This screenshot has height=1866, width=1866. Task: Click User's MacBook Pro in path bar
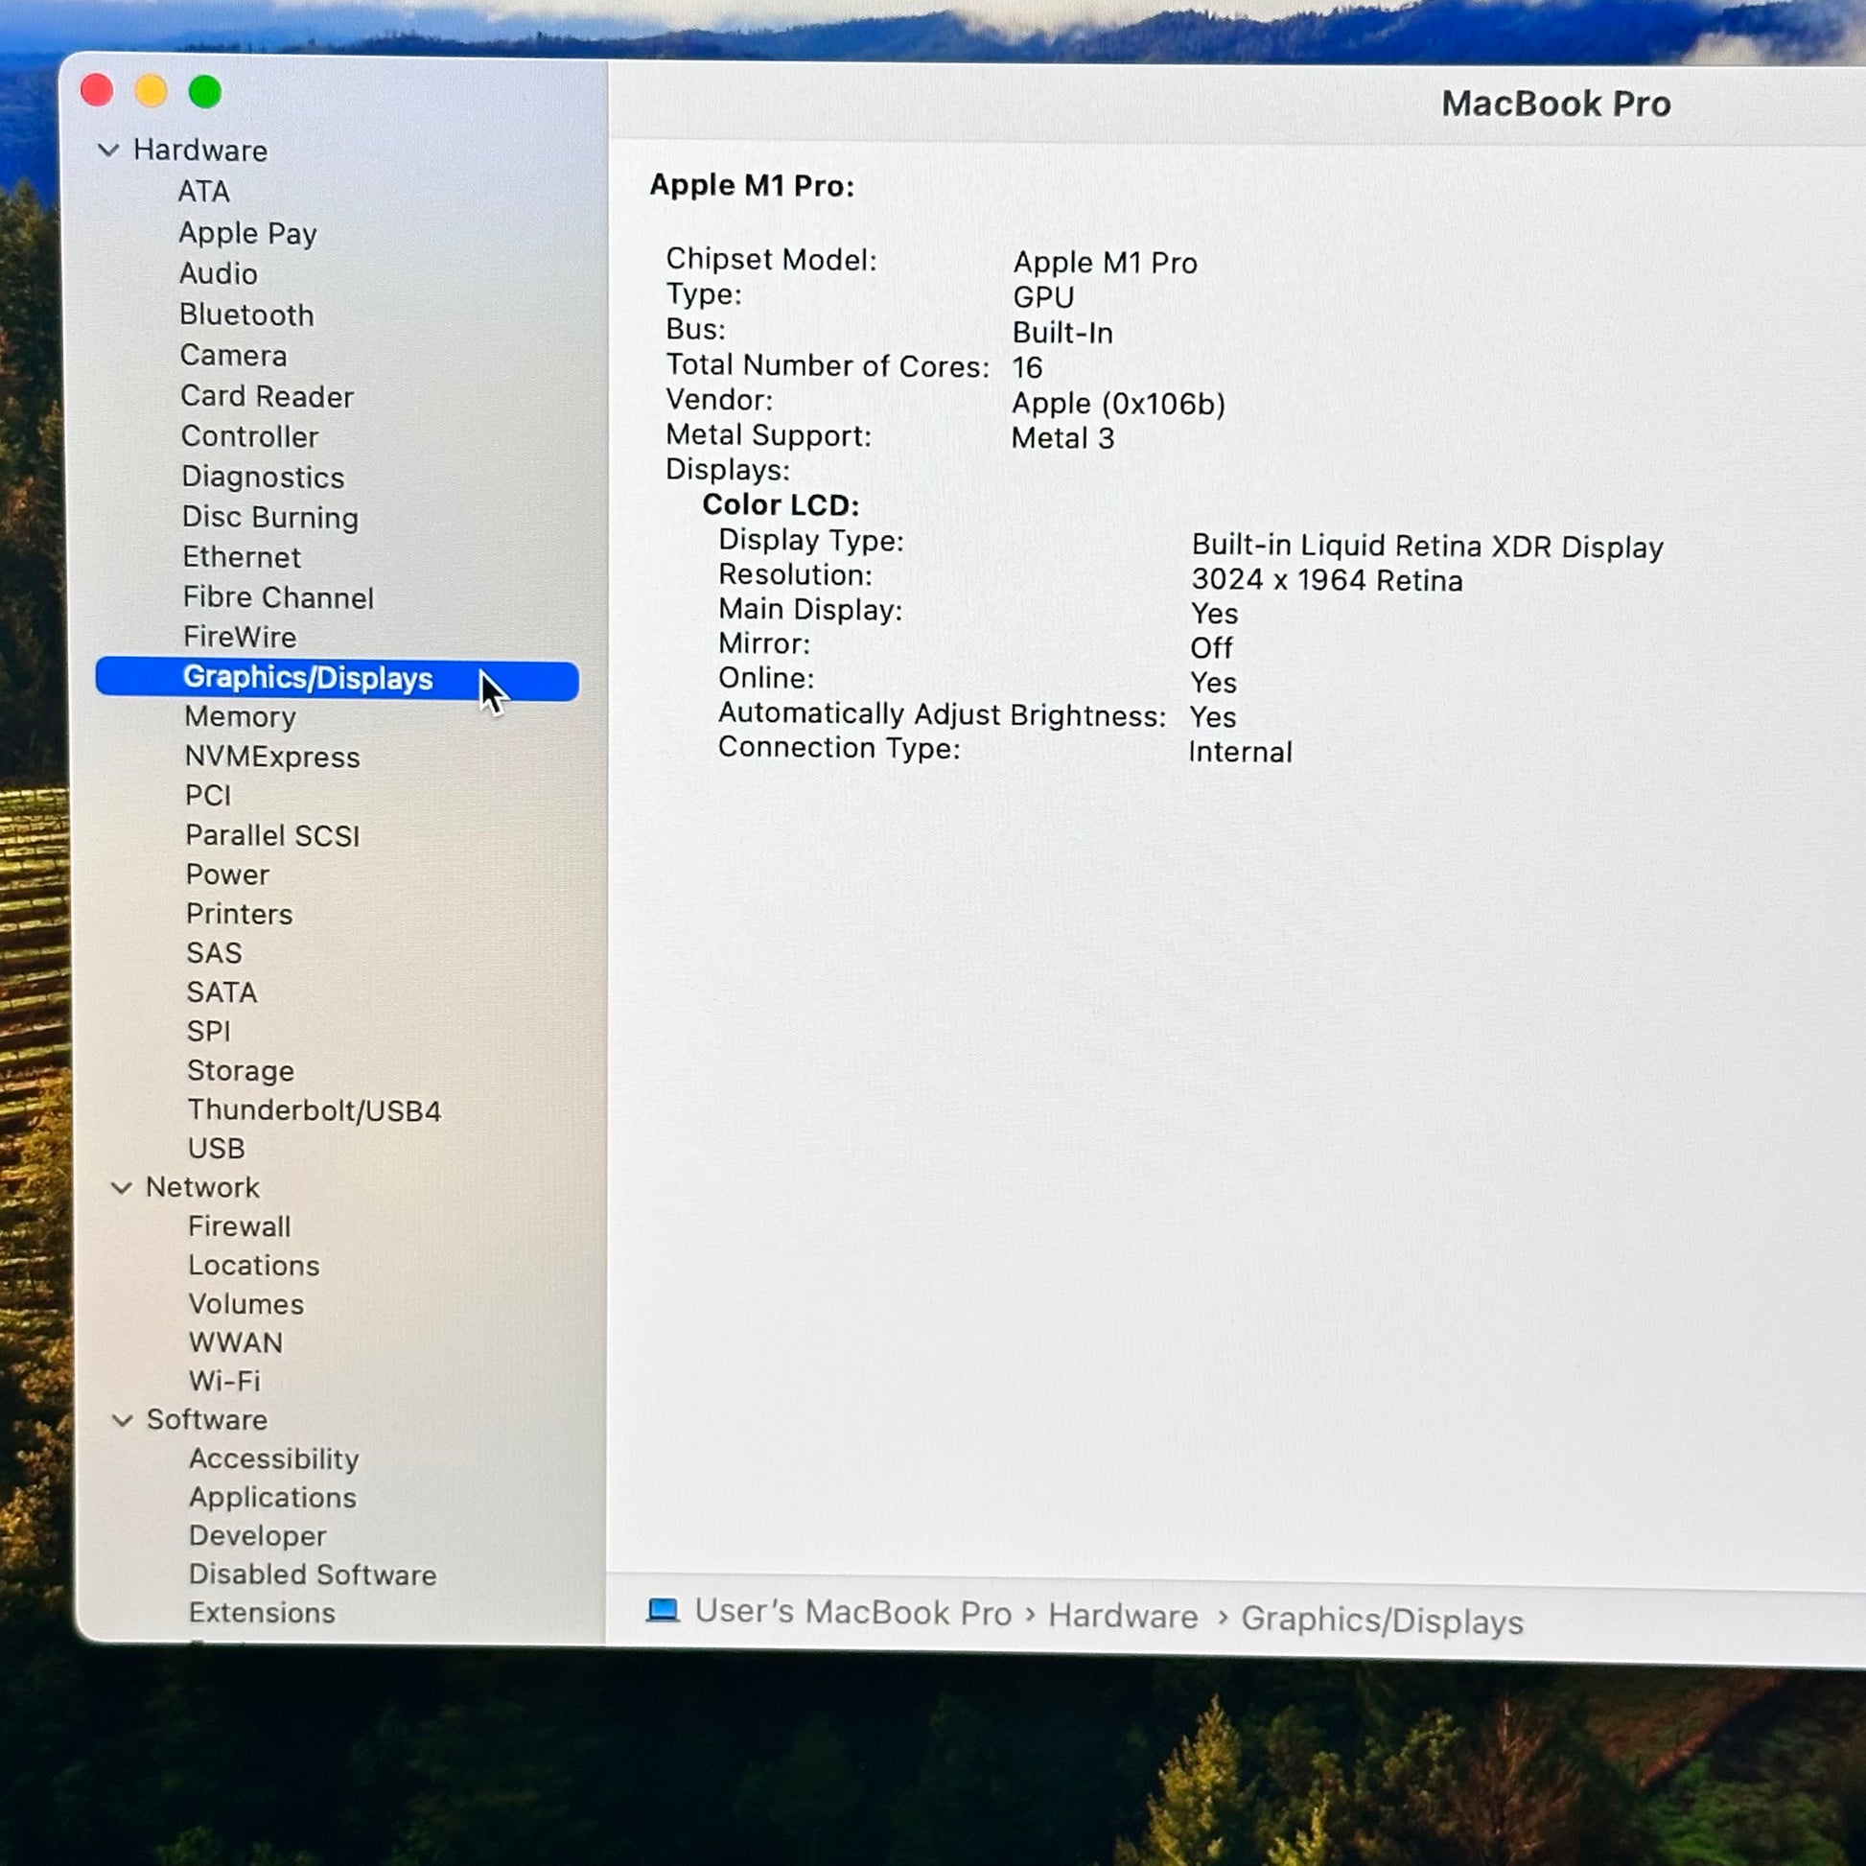[x=853, y=1612]
